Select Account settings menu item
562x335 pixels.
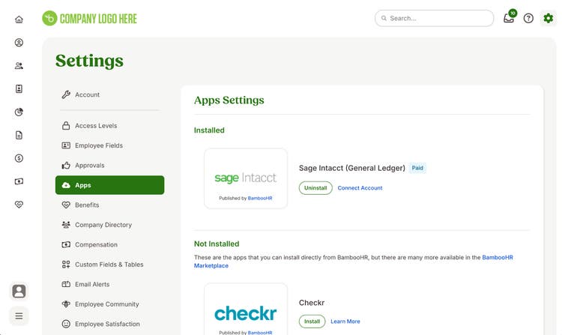(109, 94)
